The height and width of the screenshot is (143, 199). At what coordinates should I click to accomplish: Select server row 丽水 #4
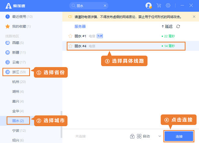(x=131, y=46)
